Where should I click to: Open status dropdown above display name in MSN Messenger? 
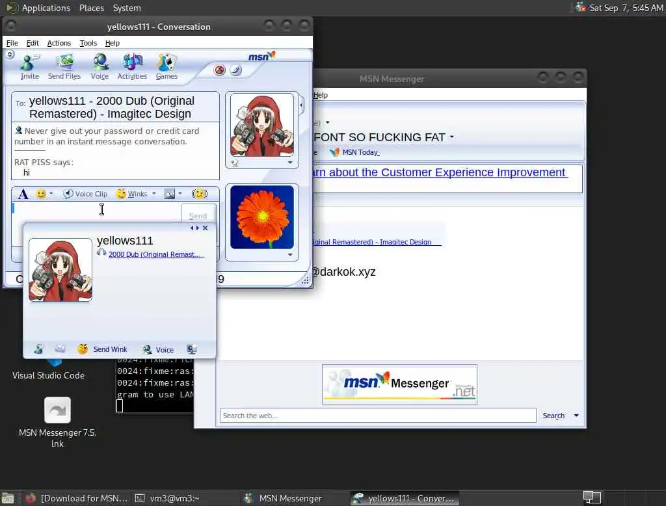click(x=328, y=122)
